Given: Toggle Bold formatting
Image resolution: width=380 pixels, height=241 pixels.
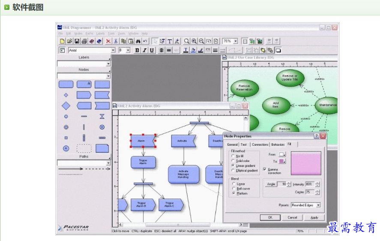Looking at the screenshot, I should click(137, 50).
